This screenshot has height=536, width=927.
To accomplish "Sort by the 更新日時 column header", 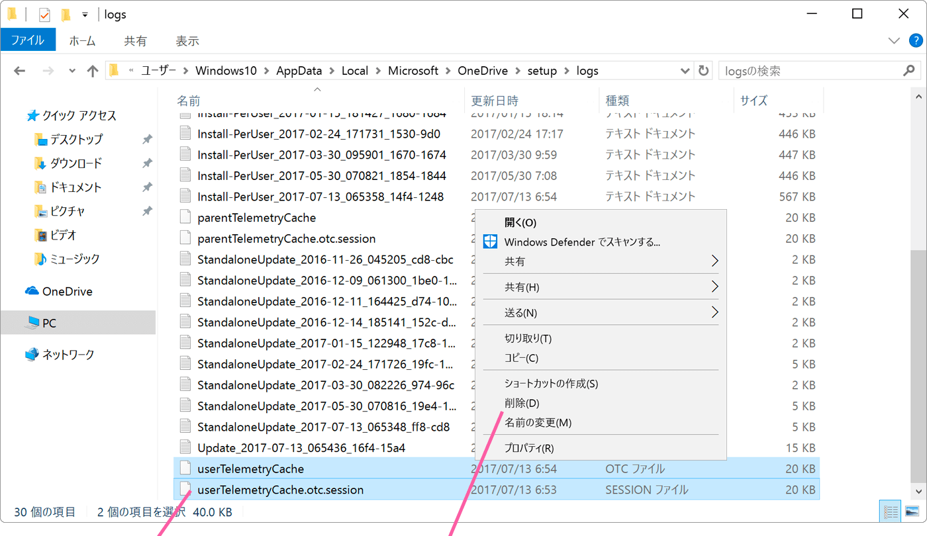I will [x=495, y=101].
